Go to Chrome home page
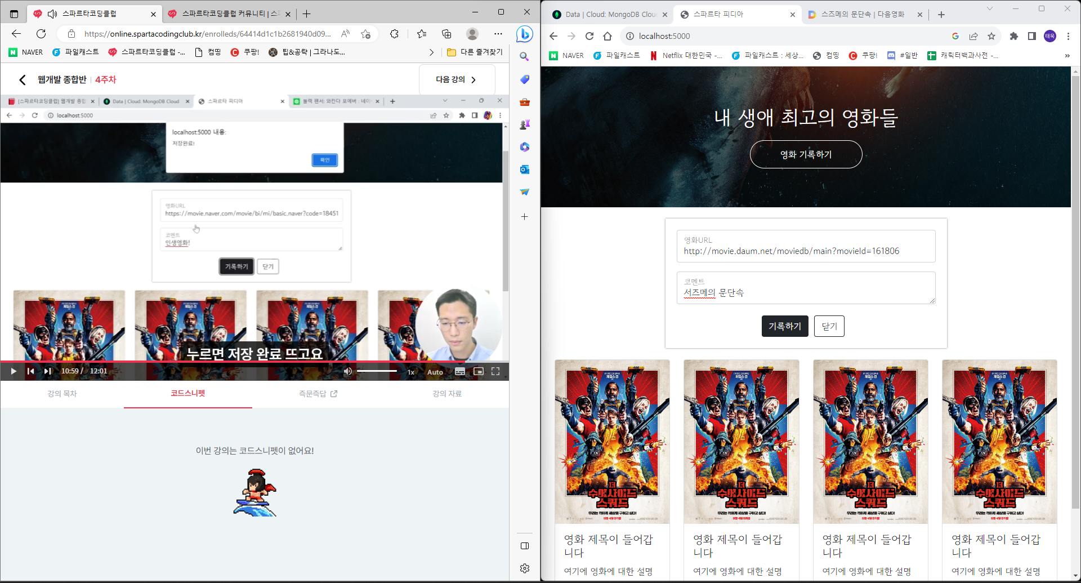The image size is (1081, 583). tap(607, 36)
